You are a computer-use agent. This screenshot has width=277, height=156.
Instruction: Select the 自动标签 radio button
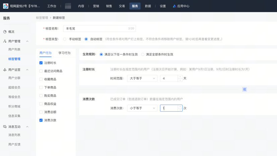86,39
